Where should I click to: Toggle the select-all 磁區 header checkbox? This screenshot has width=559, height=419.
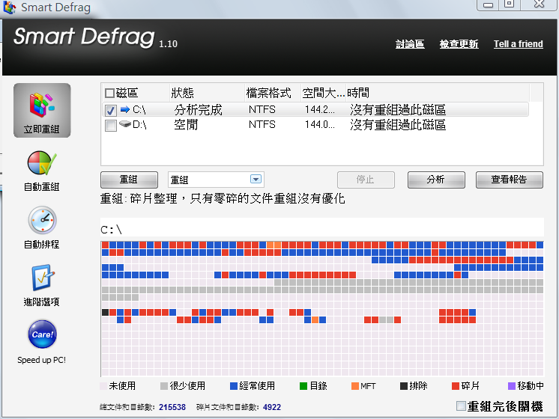tap(110, 94)
